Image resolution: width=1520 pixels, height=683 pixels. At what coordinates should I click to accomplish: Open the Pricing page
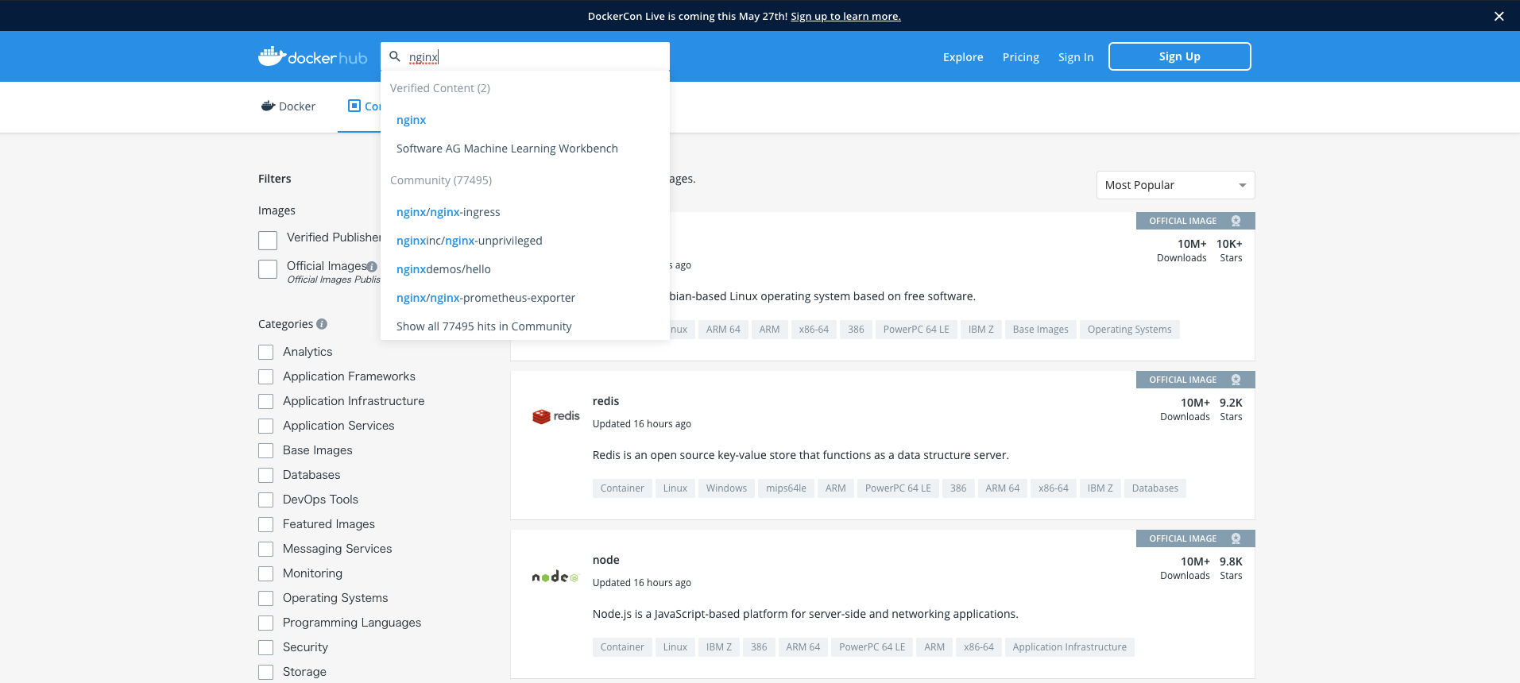click(1020, 57)
